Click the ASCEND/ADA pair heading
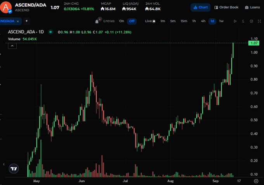The height and width of the screenshot is (185, 264). point(30,5)
